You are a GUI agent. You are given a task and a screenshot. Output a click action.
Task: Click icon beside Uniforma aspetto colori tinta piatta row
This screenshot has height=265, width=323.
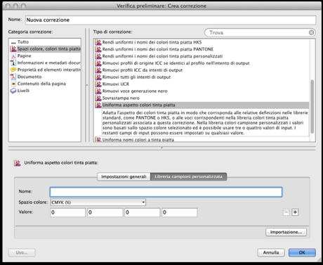pos(98,105)
